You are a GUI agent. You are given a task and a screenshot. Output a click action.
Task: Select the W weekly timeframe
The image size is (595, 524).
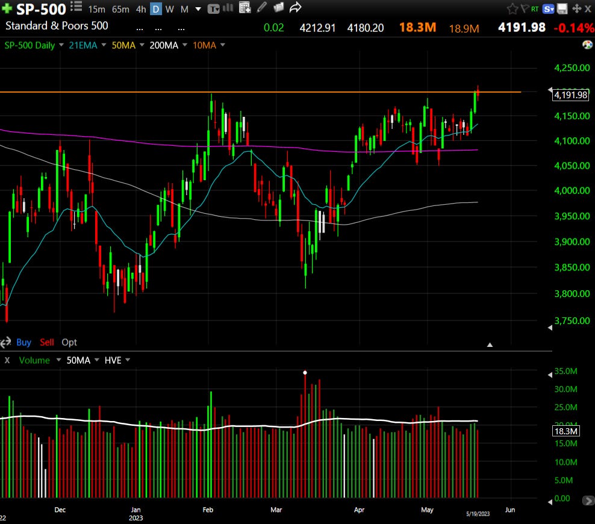[170, 9]
